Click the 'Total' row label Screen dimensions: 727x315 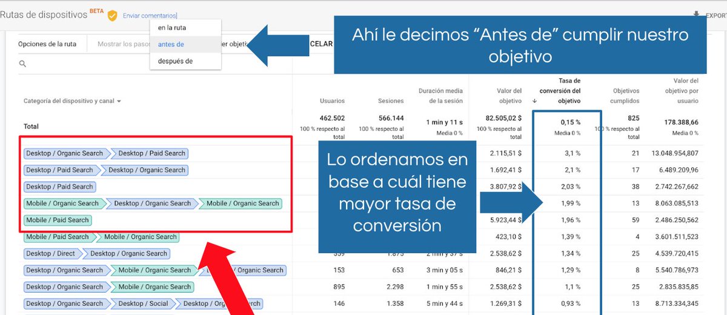tap(31, 127)
